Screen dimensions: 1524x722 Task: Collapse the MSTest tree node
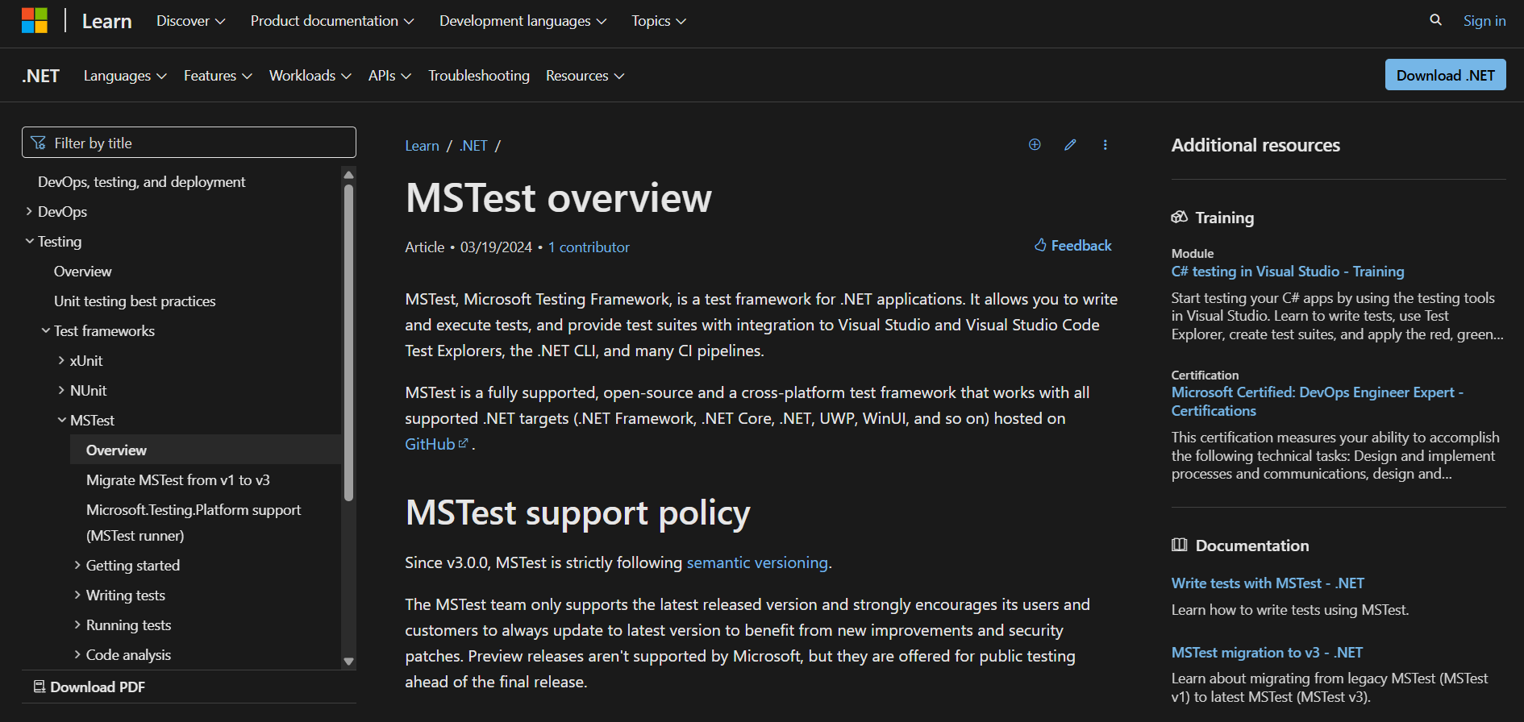(62, 421)
